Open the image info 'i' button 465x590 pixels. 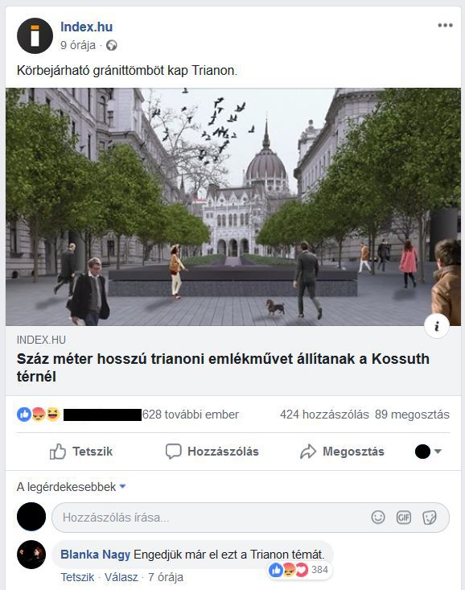click(436, 326)
